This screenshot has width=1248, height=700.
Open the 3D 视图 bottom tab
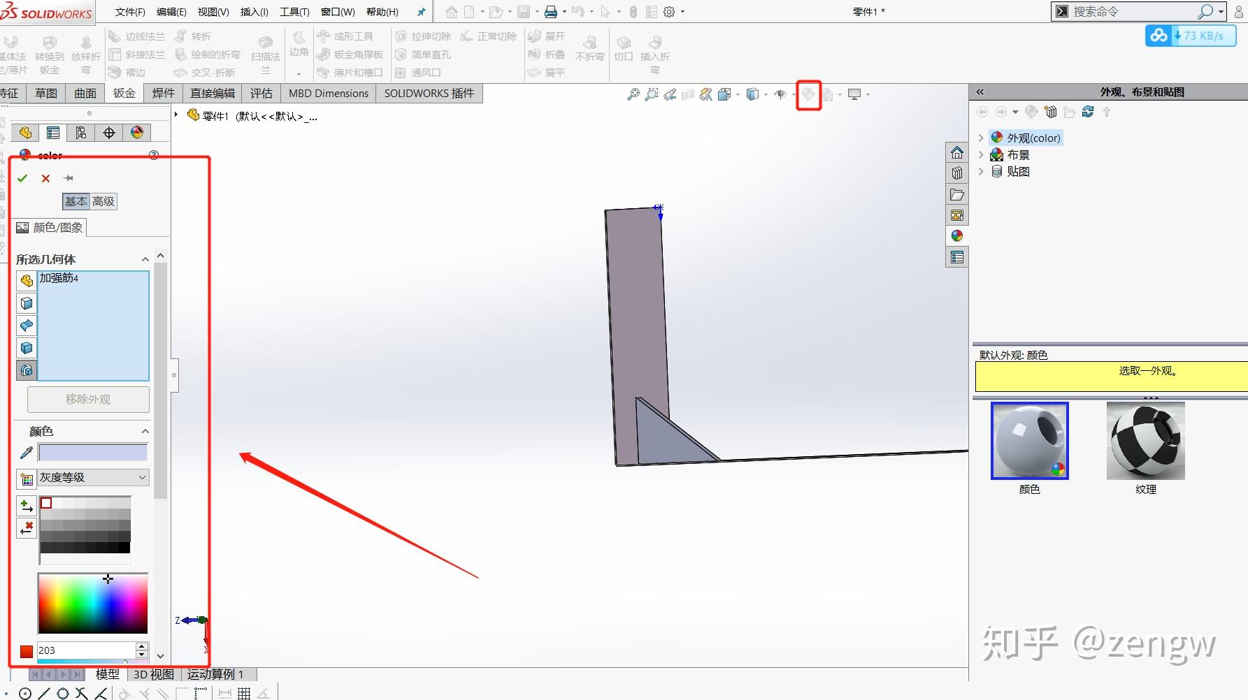click(154, 674)
